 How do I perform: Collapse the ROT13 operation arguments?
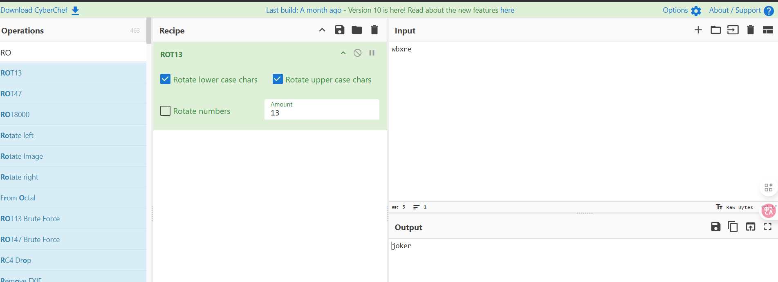343,53
